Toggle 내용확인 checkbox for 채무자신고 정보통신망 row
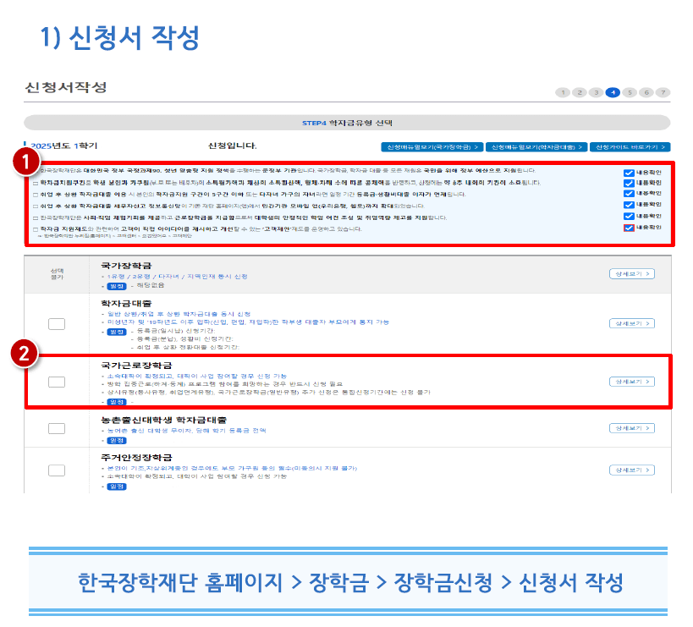Screen dimensions: 693x627 coord(629,205)
